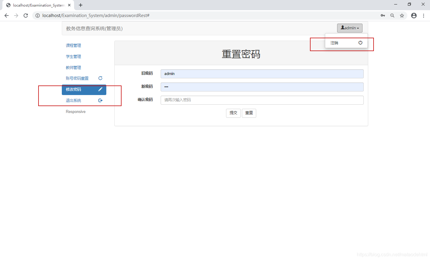Open saved passwords key icon

click(x=383, y=16)
